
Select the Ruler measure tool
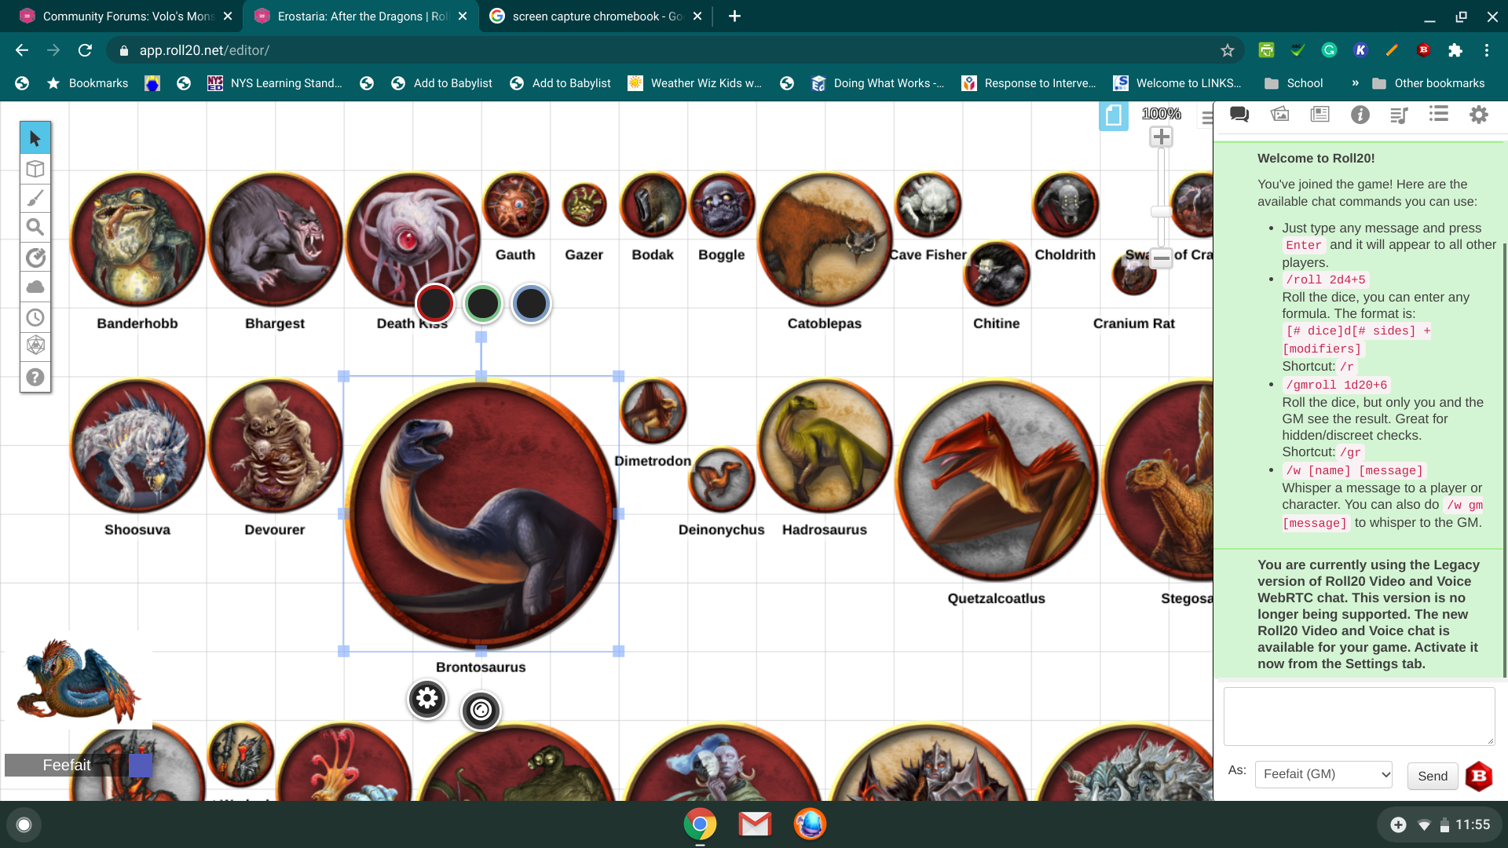tap(35, 258)
